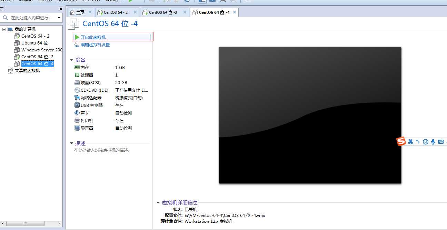
Task: Click the large VM icon beside CentOS 64 位 -4 title
Action: pos(74,24)
